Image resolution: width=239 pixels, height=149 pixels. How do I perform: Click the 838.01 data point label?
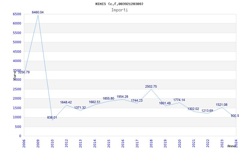point(52,117)
